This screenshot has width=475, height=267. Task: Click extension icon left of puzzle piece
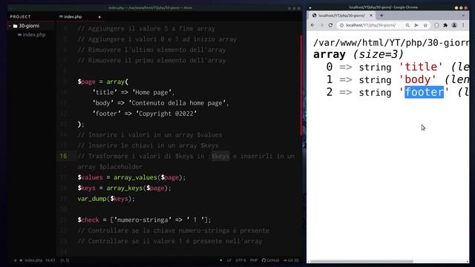point(436,25)
